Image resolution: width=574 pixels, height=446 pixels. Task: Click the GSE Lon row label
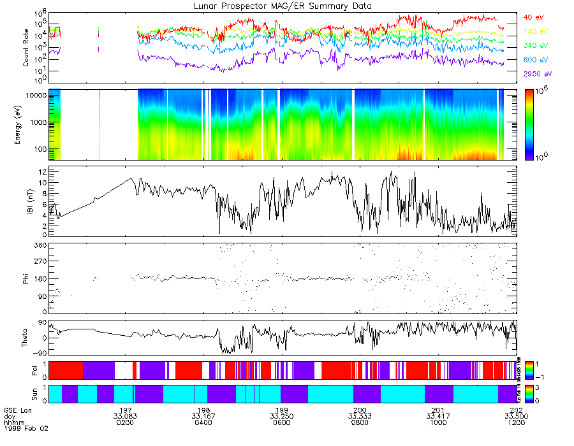(18, 410)
